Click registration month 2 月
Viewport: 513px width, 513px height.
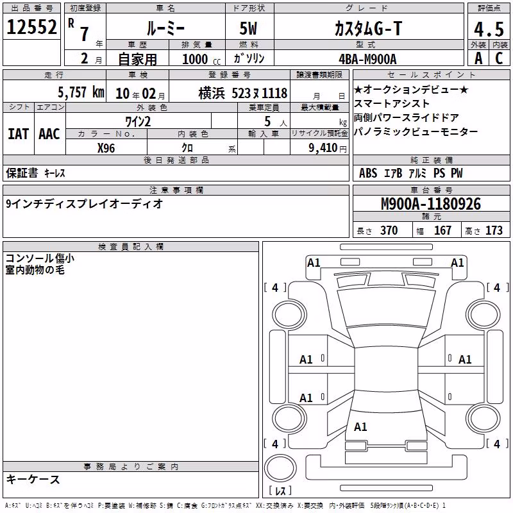tap(91, 59)
